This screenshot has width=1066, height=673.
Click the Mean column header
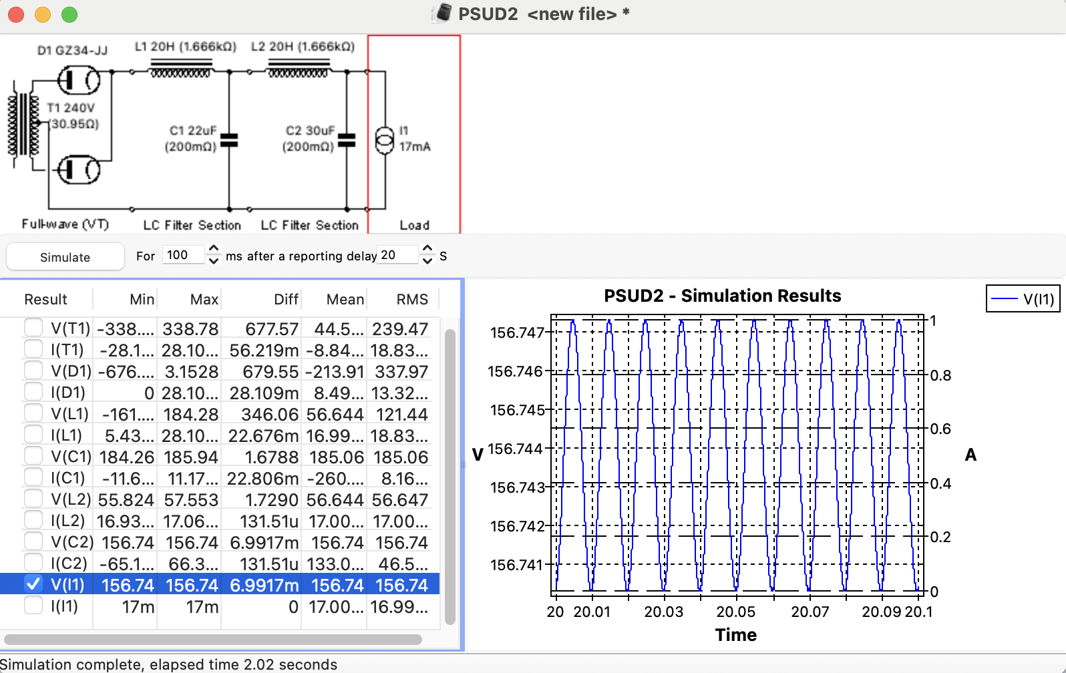click(x=345, y=299)
